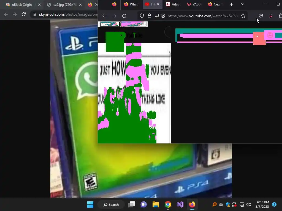Open the notification badge showing 2
The width and height of the screenshot is (282, 211).
click(274, 204)
